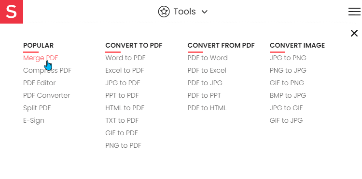The image size is (362, 179).
Task: Select Compress PDF link
Action: [47, 70]
